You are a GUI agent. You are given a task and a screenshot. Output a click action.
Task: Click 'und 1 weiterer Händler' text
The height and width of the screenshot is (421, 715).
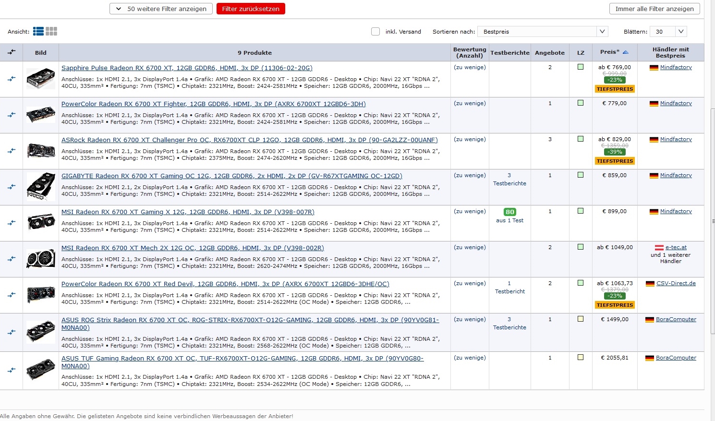click(x=670, y=258)
